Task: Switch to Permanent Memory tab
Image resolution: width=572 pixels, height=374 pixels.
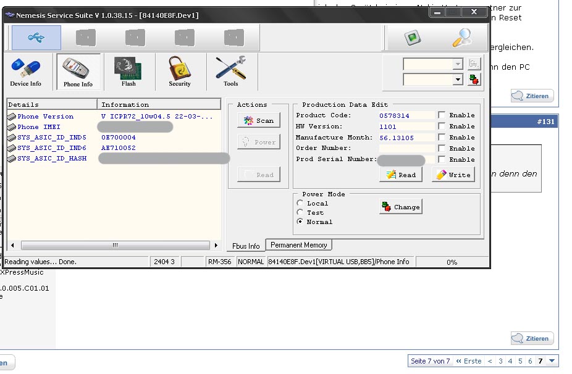Action: (299, 245)
